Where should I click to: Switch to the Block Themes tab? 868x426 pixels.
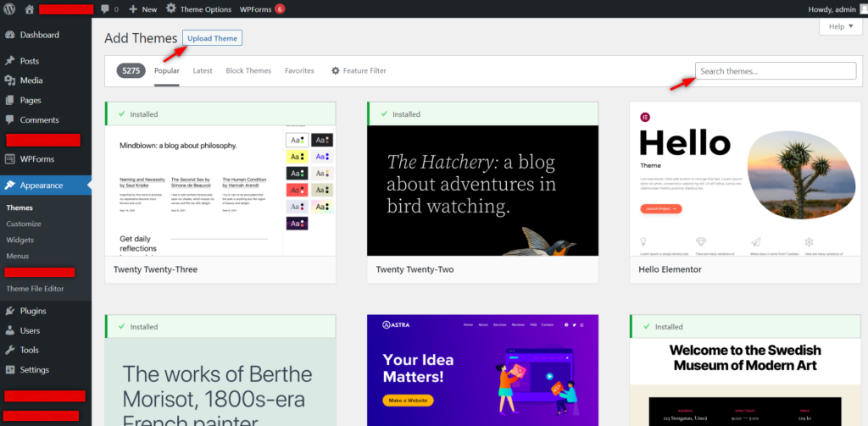(248, 71)
